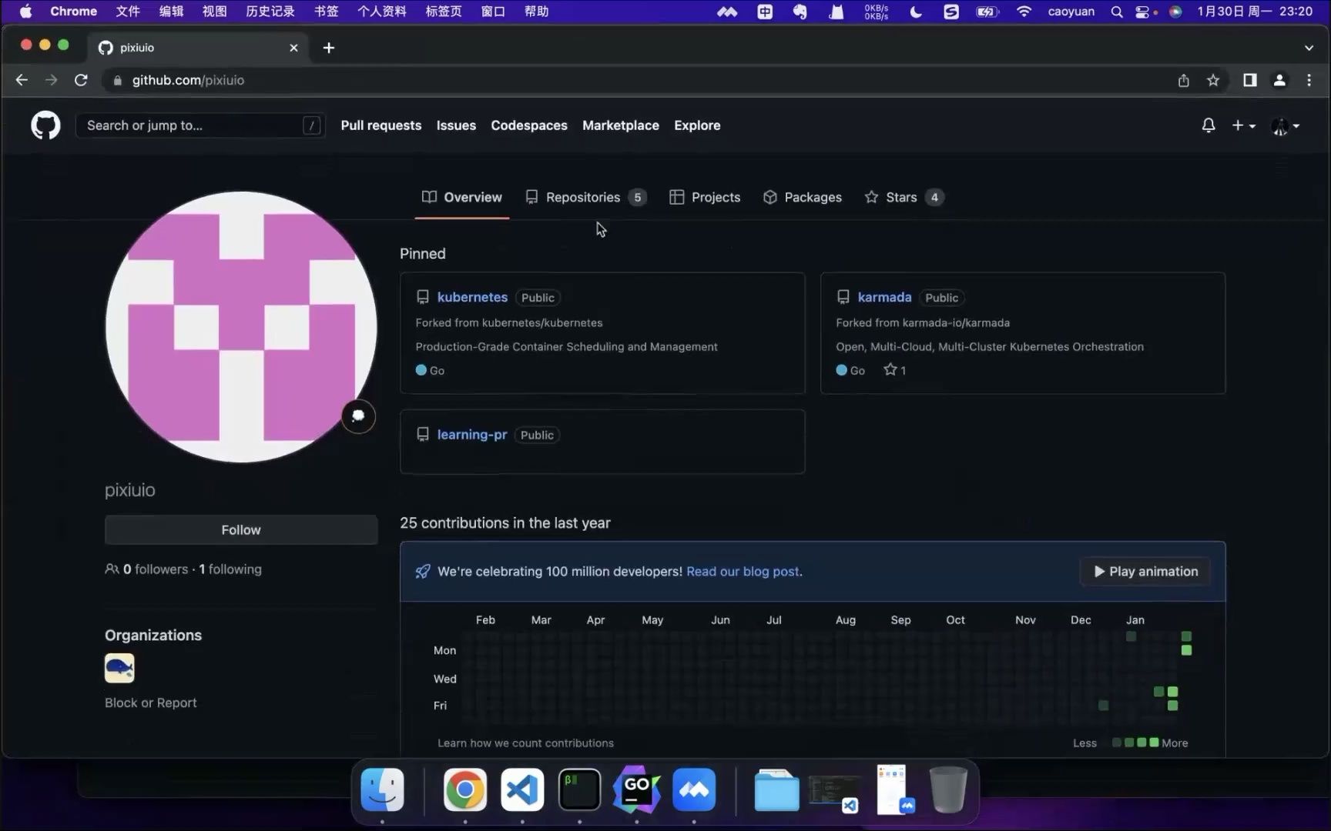Click the large pixiuio profile avatar
The width and height of the screenshot is (1331, 831).
pyautogui.click(x=241, y=327)
